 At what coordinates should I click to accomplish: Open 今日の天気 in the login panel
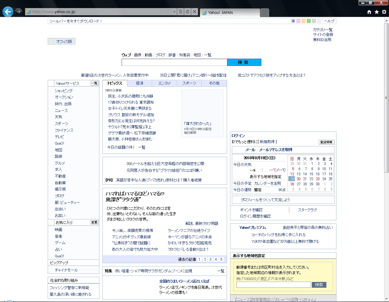[x=242, y=165]
